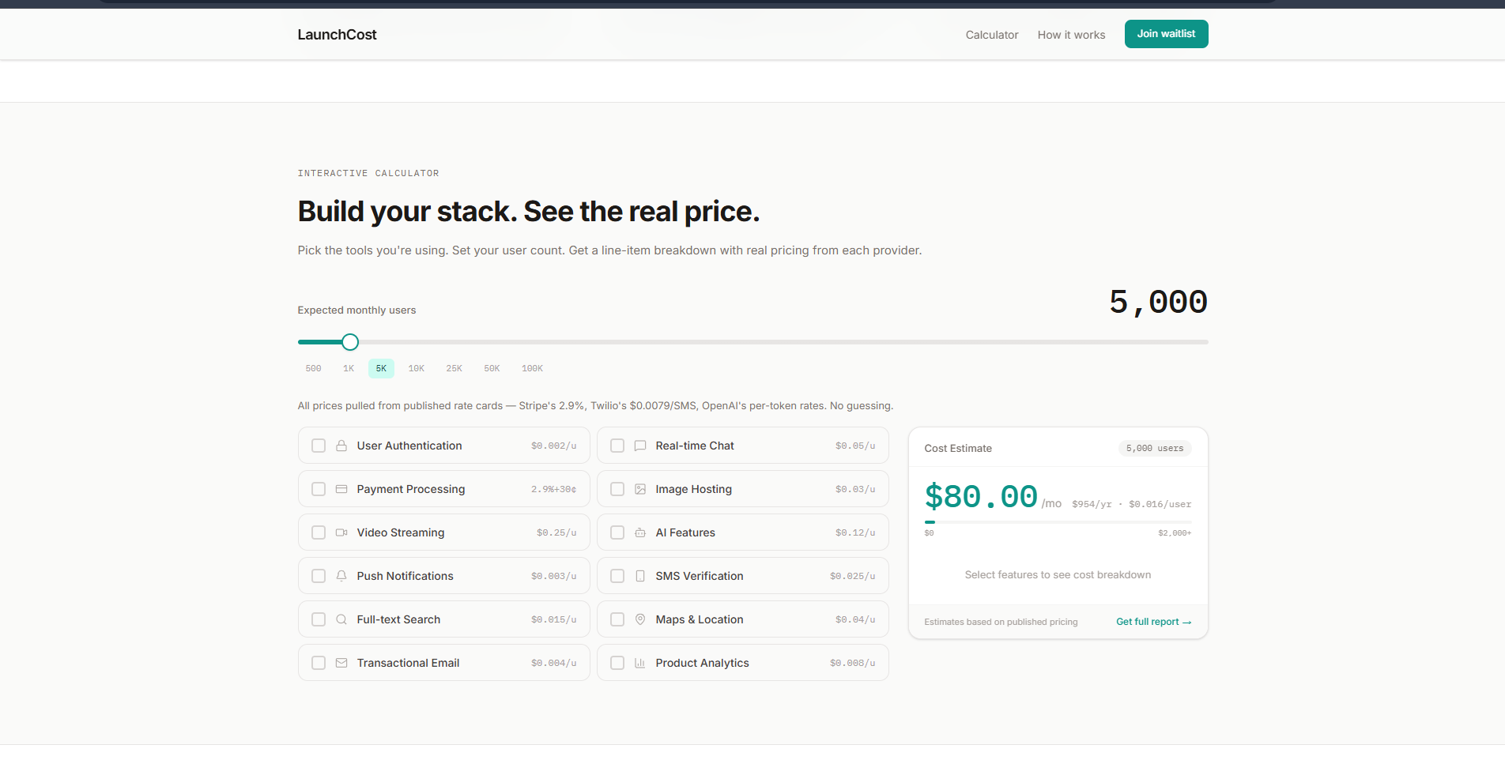This screenshot has height=760, width=1505.
Task: Click the chat bubble icon for Real-time Chat
Action: click(x=640, y=446)
